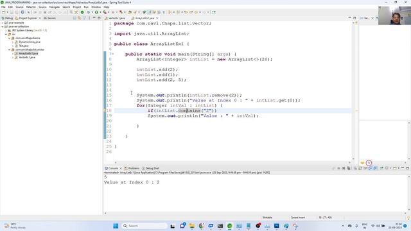Switch to the Servers view tab
Viewport: 411px width, 231px height.
tap(50, 18)
